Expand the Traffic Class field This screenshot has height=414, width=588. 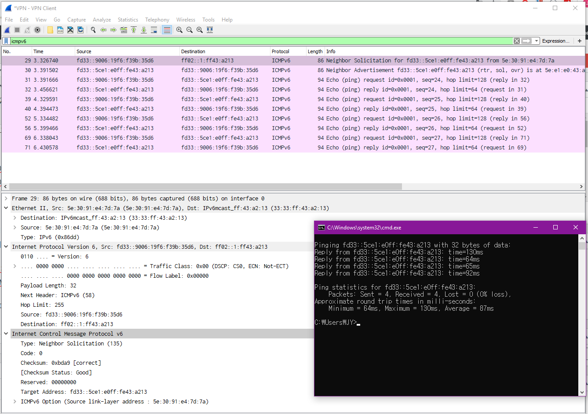15,266
